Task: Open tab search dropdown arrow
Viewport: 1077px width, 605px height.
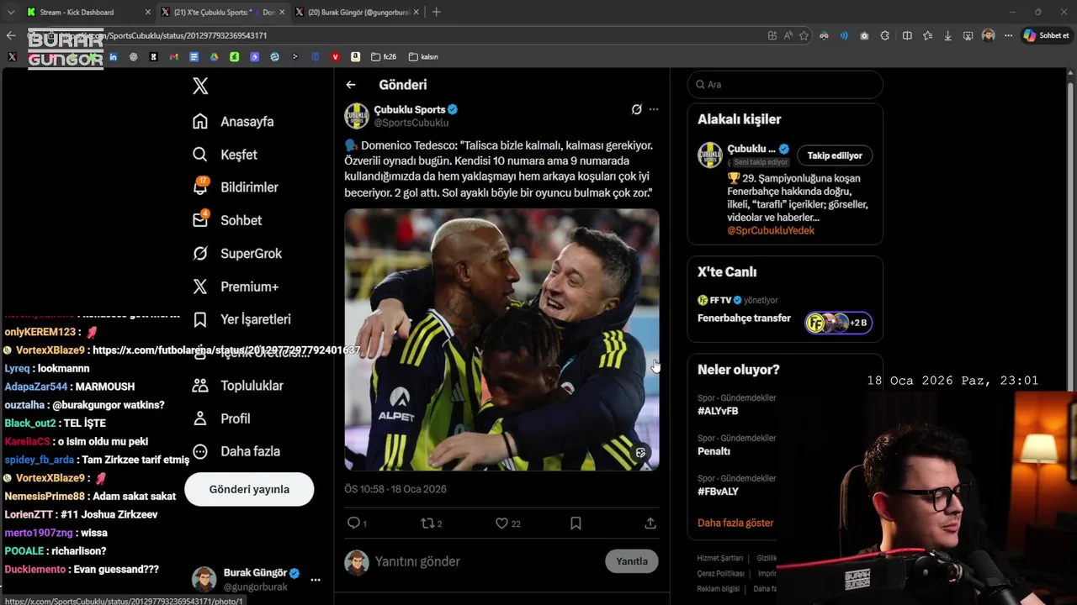Action: point(10,12)
